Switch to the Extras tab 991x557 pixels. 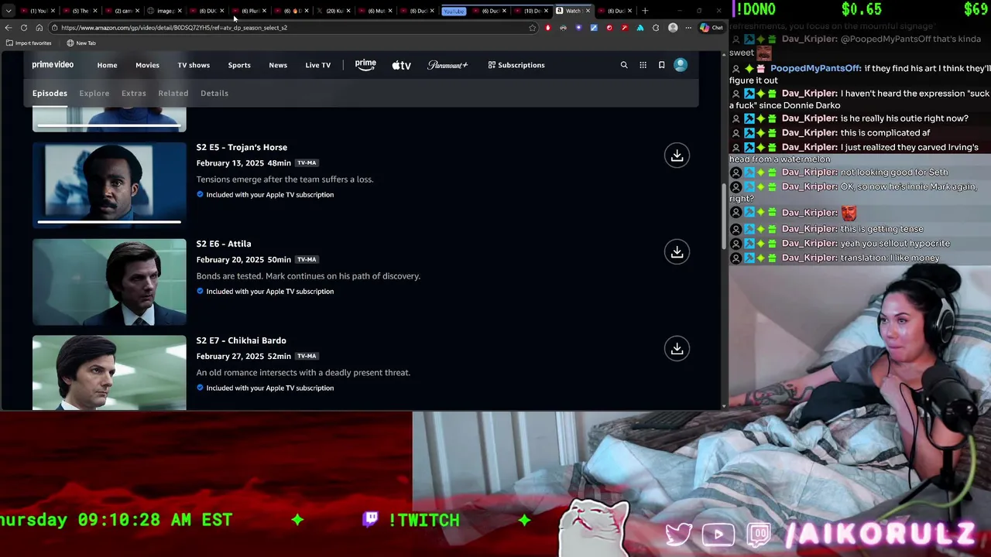[133, 93]
